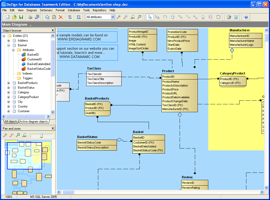
Task: Activate the Pan hand tool
Action: 165,17
